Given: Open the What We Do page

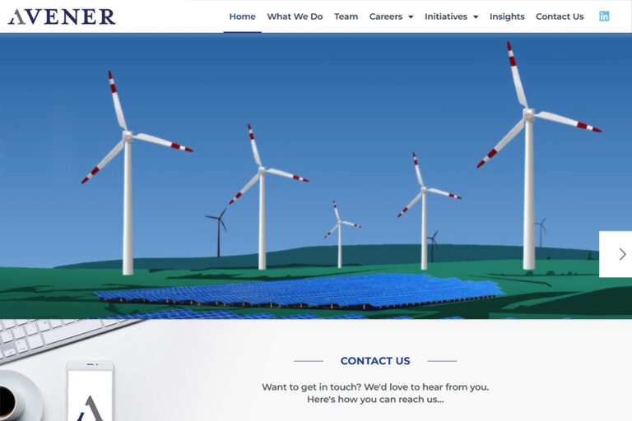Looking at the screenshot, I should click(x=295, y=16).
